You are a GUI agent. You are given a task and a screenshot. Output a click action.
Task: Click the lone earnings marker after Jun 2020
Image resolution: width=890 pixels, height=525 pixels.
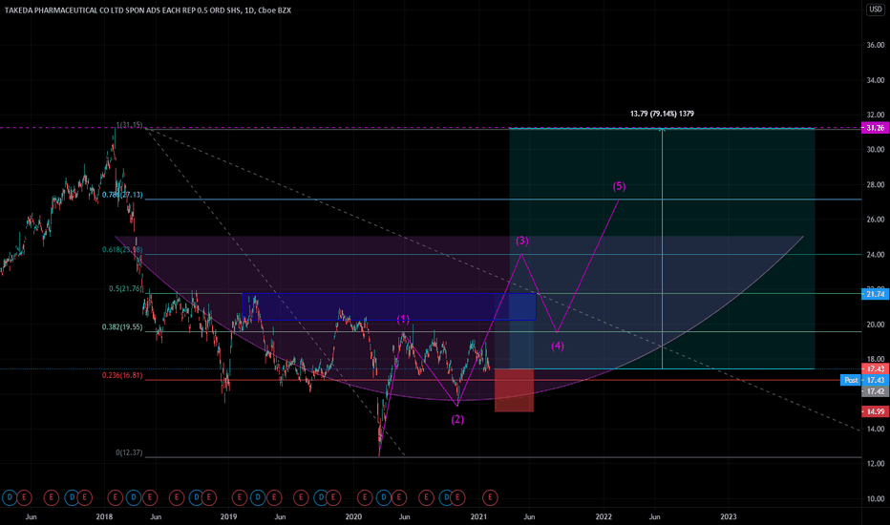(x=426, y=497)
